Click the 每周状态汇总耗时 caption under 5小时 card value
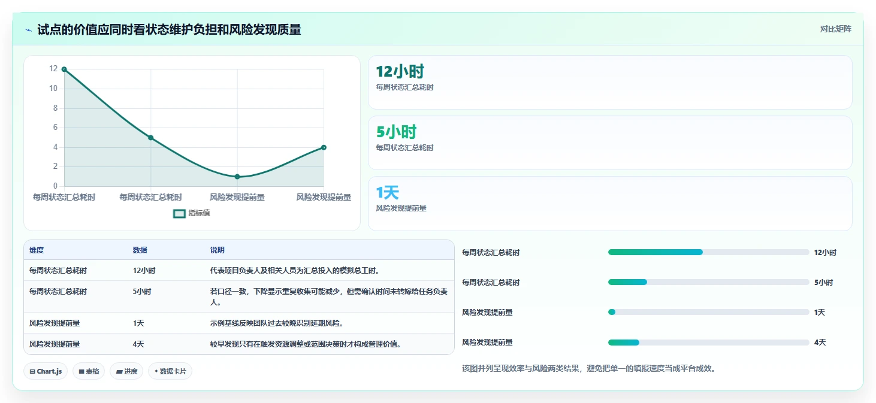The height and width of the screenshot is (403, 876). (404, 148)
